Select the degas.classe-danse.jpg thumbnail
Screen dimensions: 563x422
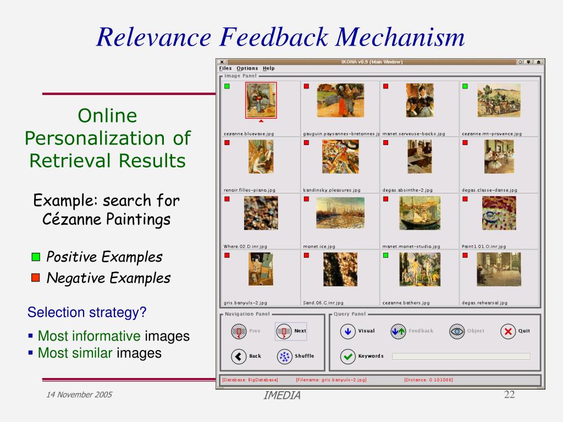point(499,157)
